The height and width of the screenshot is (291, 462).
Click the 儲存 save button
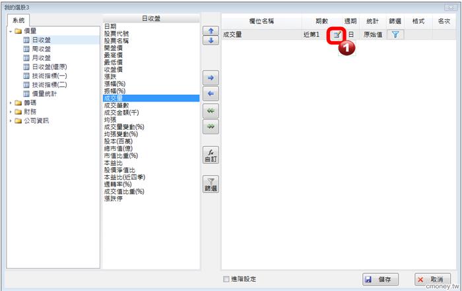click(x=380, y=279)
